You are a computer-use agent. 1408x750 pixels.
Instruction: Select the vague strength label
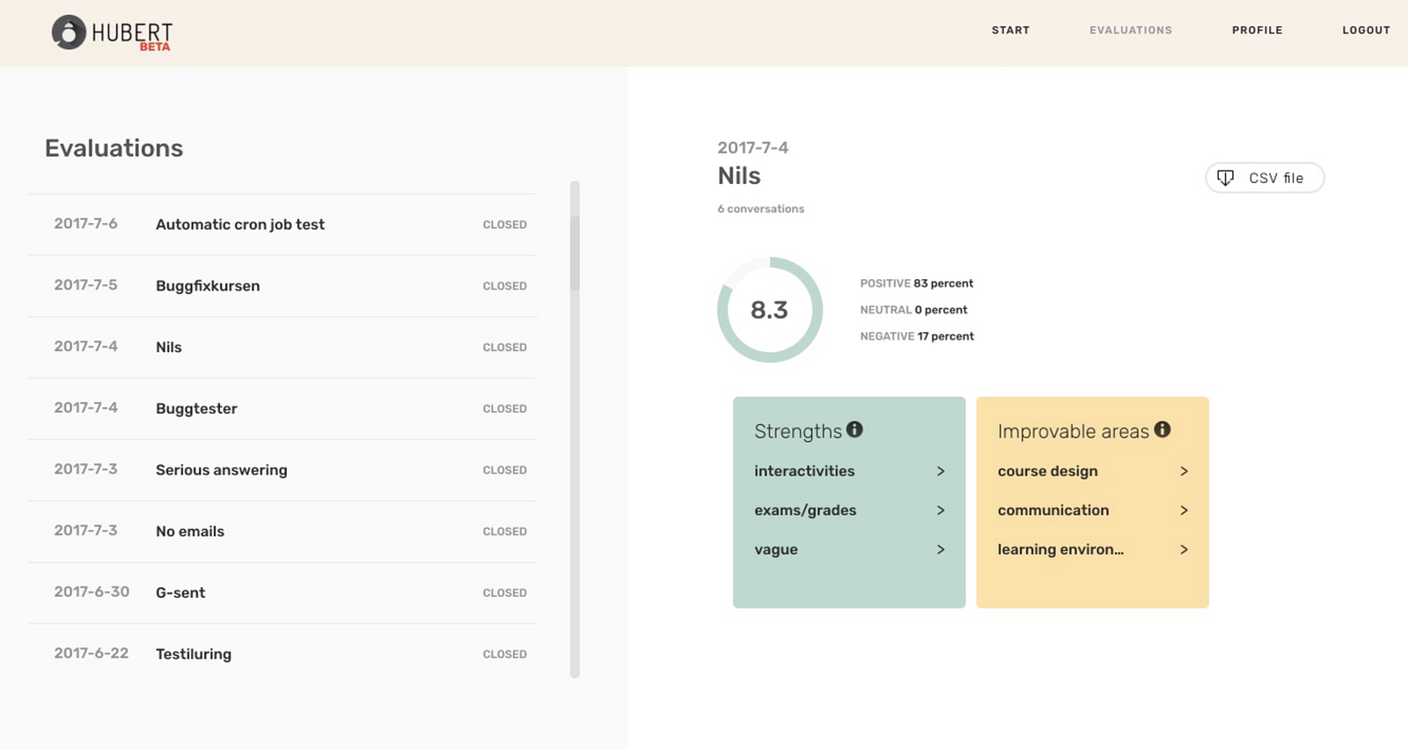[x=776, y=549]
